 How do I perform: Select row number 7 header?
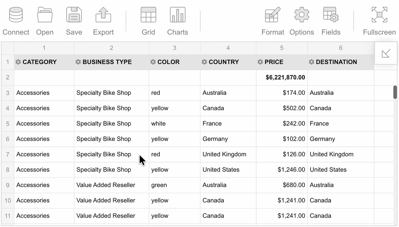(x=8, y=154)
